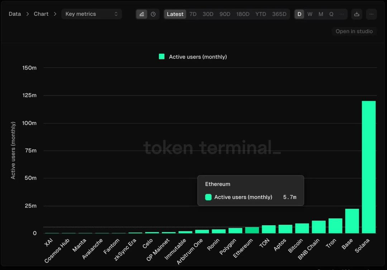Select the YTD time range

pos(261,14)
